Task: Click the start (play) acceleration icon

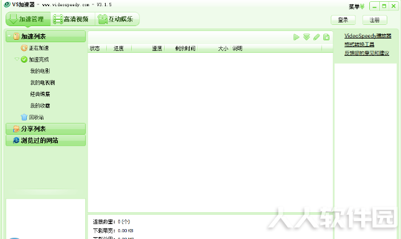Action: click(x=296, y=37)
